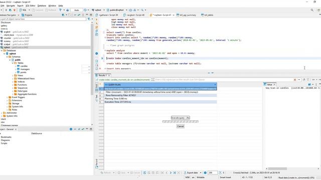Open the Help menu
The width and height of the screenshot is (321, 180).
[61, 5]
